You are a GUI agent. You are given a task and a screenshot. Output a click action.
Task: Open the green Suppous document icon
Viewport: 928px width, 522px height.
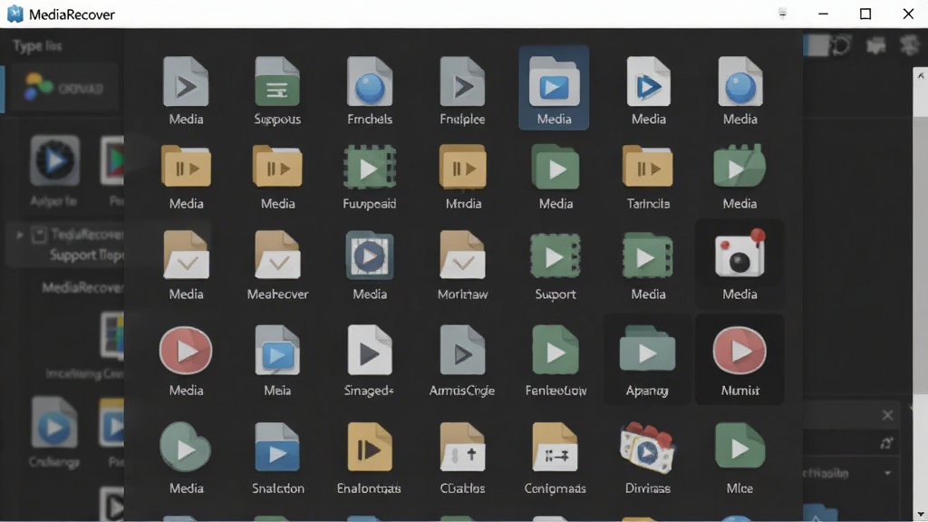(x=277, y=82)
